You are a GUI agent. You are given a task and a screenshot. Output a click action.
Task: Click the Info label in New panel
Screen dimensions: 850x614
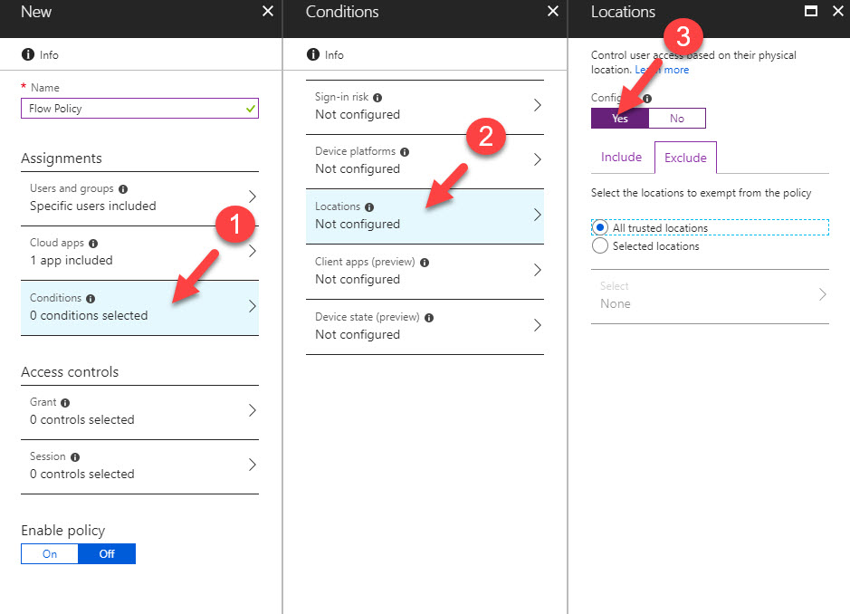[49, 54]
